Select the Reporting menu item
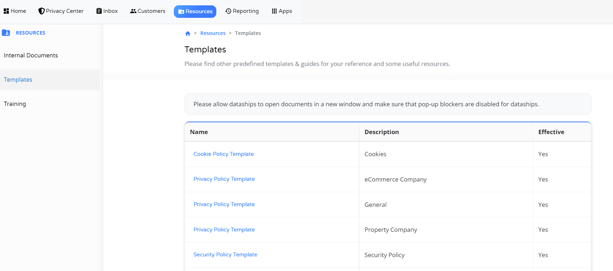Image resolution: width=613 pixels, height=271 pixels. (x=242, y=11)
